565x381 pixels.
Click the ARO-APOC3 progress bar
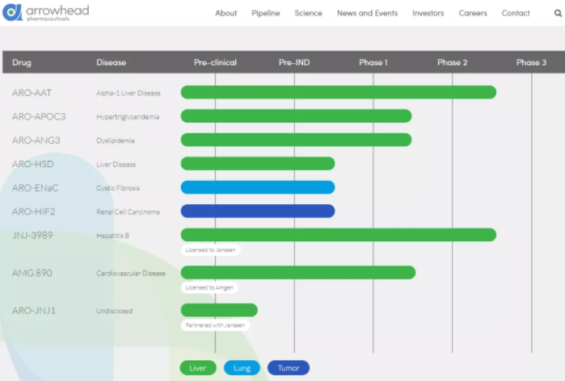296,116
